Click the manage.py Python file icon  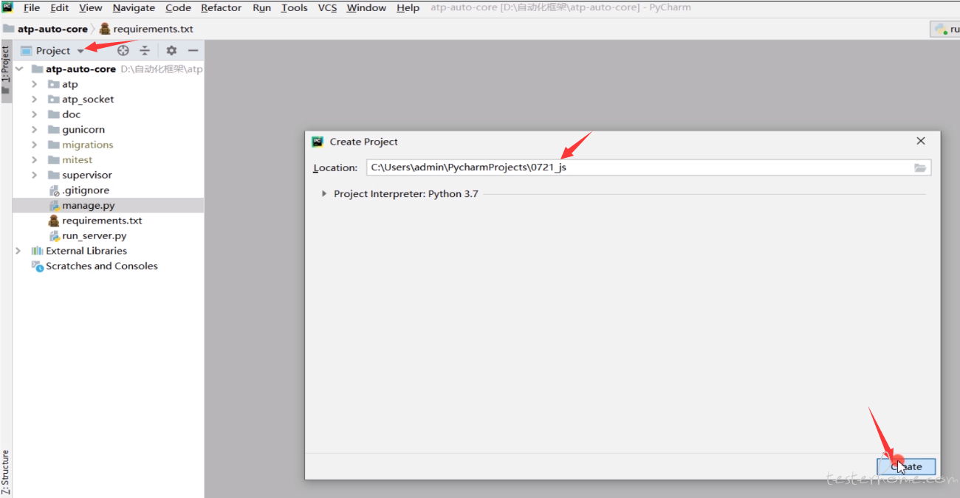(53, 206)
